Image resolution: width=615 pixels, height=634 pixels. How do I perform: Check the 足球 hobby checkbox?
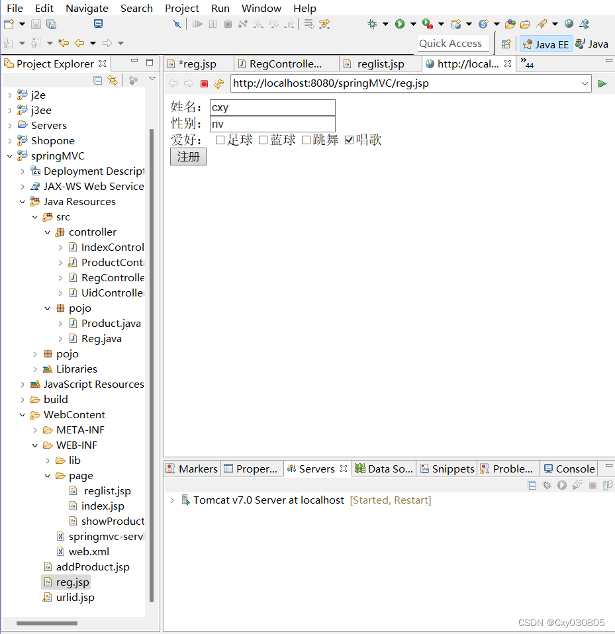tap(220, 140)
